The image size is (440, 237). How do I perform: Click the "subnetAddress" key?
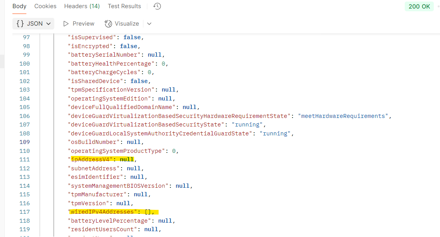click(x=94, y=168)
